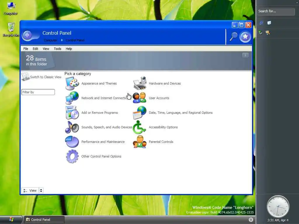Image resolution: width=299 pixels, height=224 pixels.
Task: Open the Performance and Maintenance pie icon
Action: (x=72, y=142)
